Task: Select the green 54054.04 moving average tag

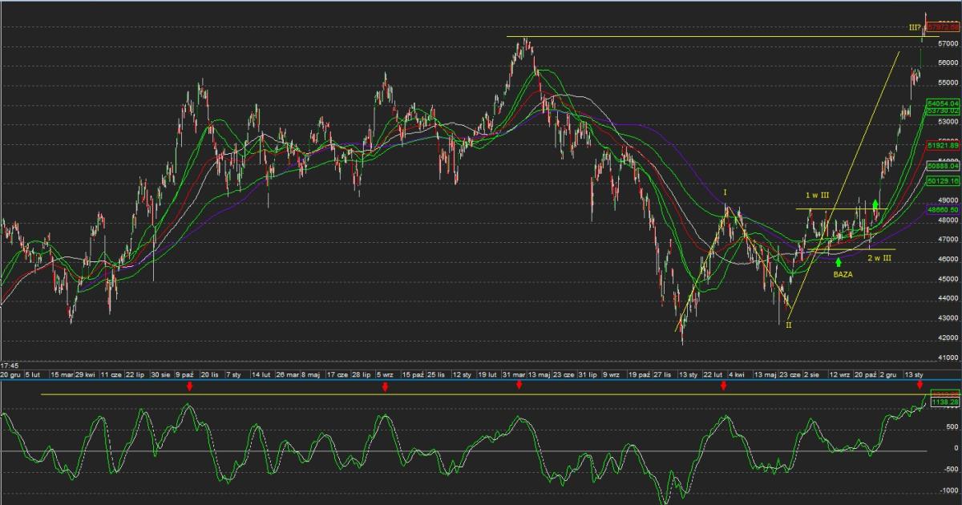Action: (x=943, y=103)
